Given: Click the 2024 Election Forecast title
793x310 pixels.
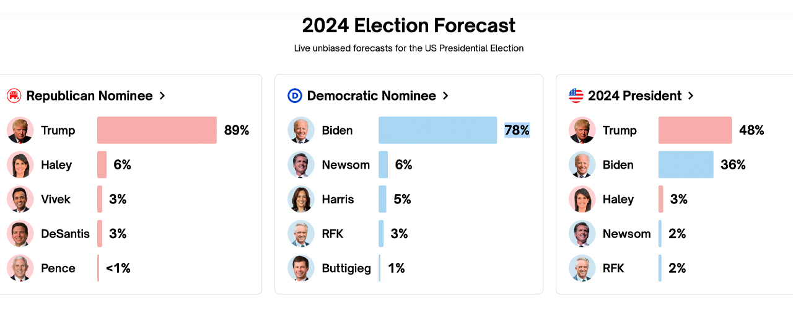Looking at the screenshot, I should [x=409, y=25].
